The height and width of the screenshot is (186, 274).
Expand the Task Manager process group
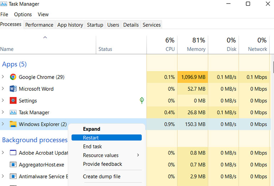(x=3, y=112)
